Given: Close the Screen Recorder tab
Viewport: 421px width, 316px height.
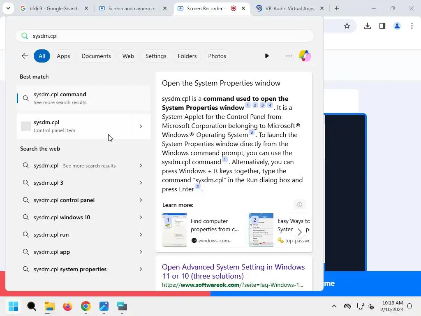Looking at the screenshot, I should [x=243, y=8].
